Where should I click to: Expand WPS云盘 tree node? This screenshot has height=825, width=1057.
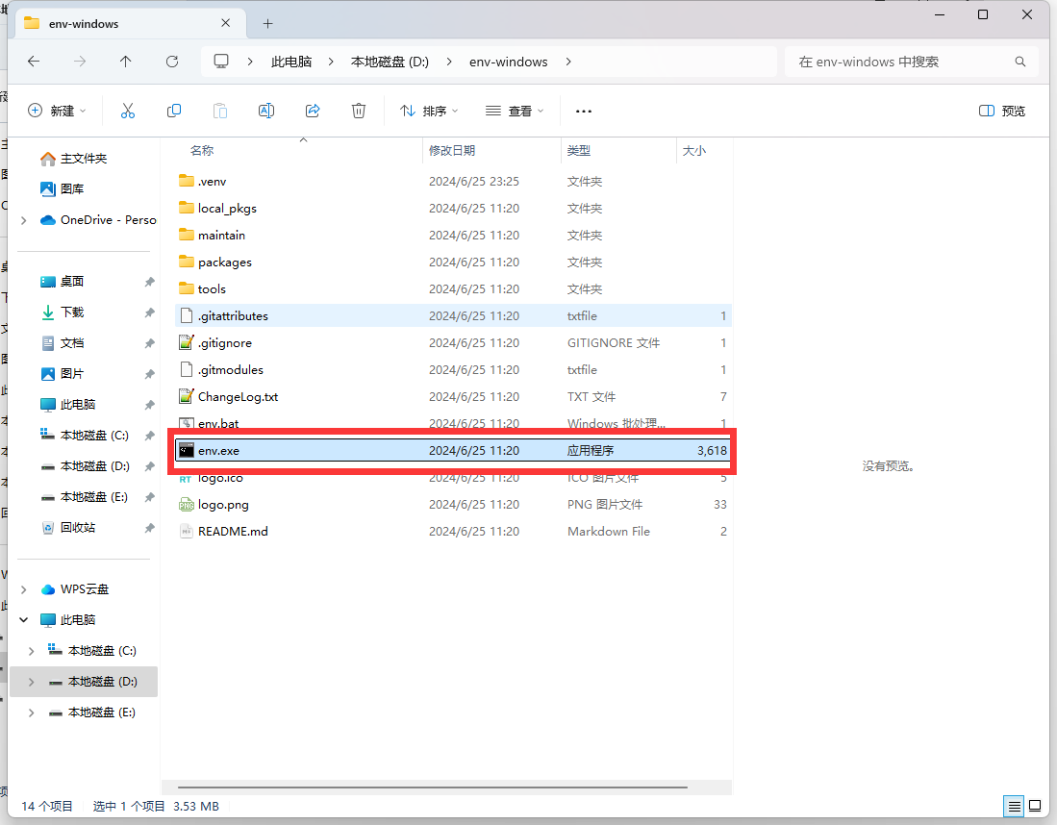[x=24, y=589]
